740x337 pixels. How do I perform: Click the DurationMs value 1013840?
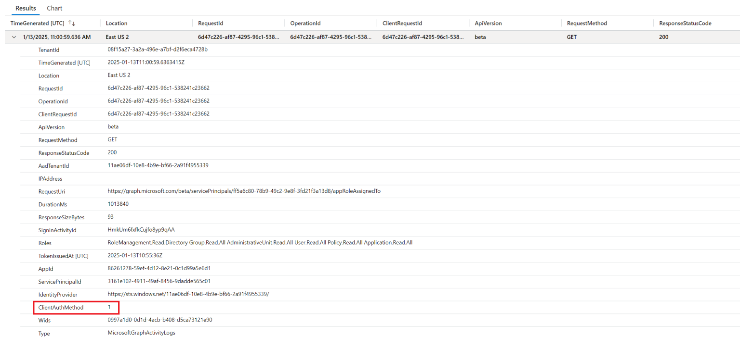[118, 204]
